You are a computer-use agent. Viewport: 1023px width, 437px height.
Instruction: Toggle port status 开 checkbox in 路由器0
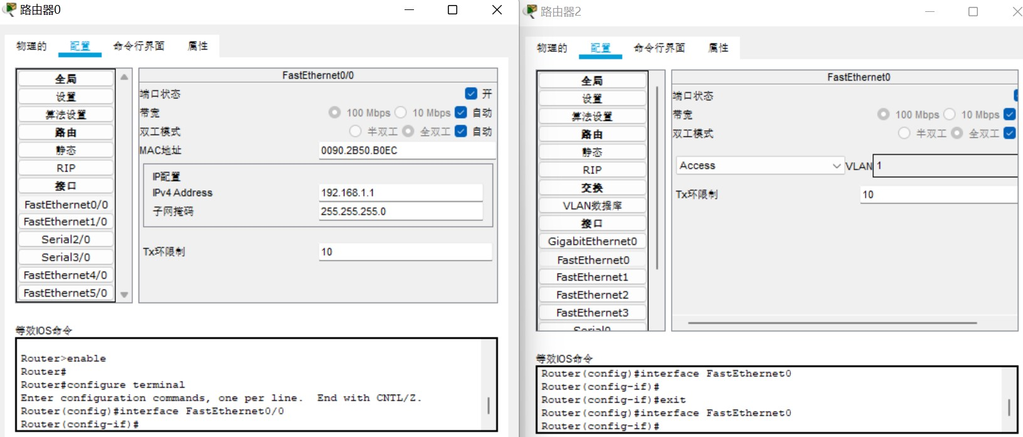(471, 94)
